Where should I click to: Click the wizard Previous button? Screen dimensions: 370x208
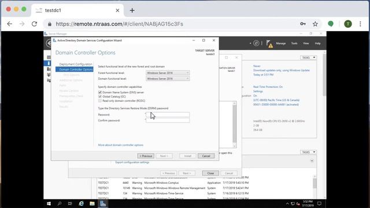coord(146,156)
